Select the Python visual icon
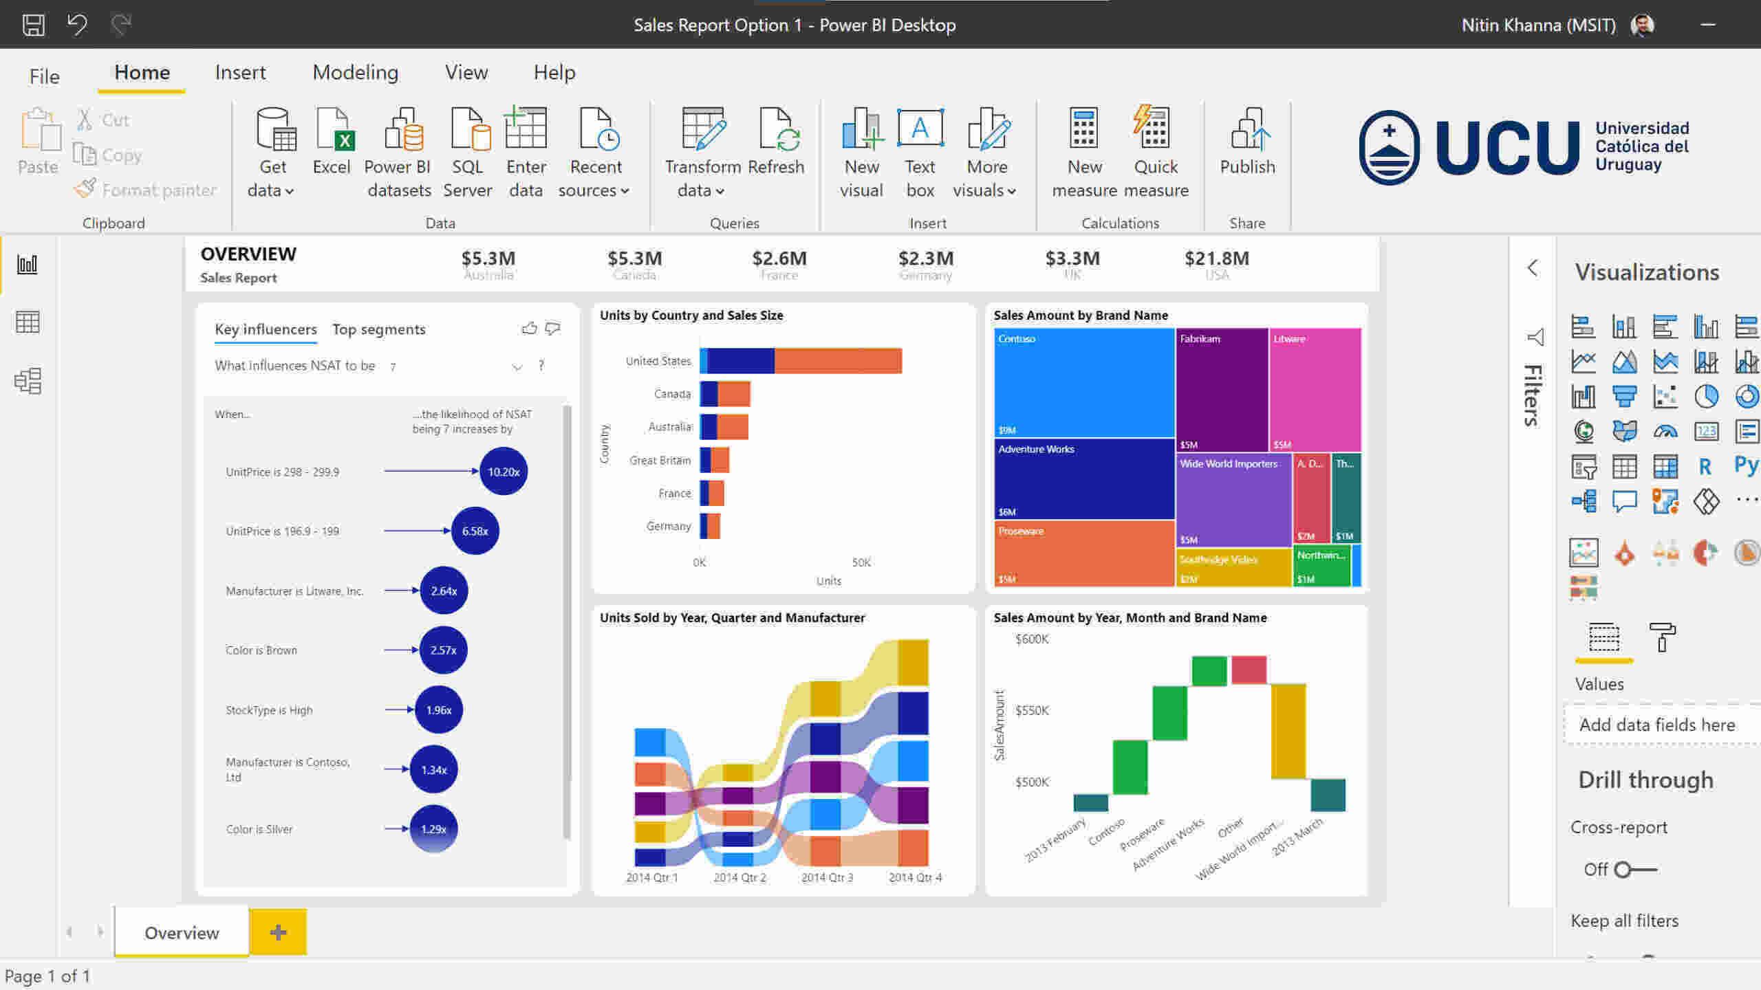Image resolution: width=1761 pixels, height=990 pixels. tap(1746, 465)
